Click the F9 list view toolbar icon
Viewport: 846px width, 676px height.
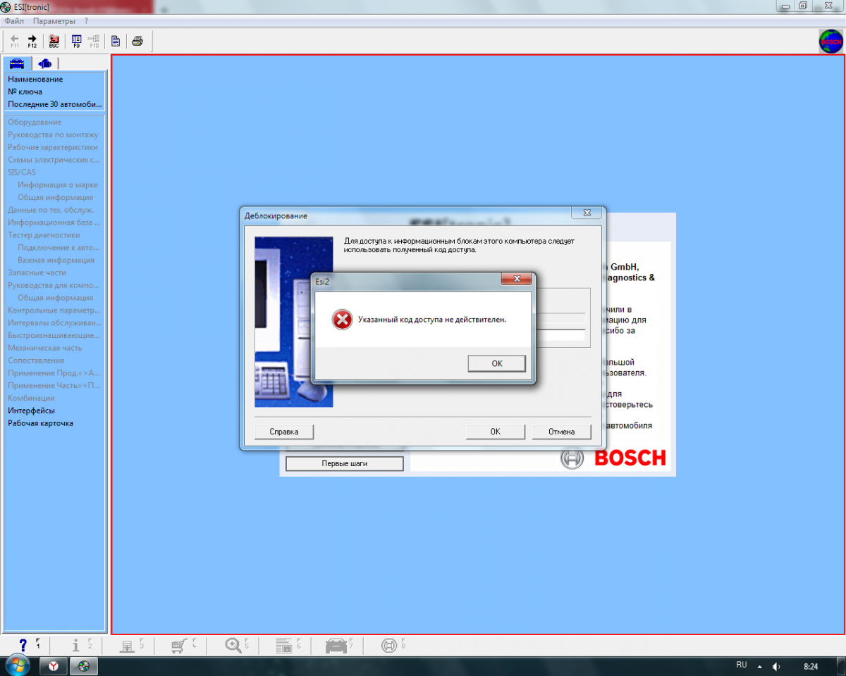(x=76, y=41)
